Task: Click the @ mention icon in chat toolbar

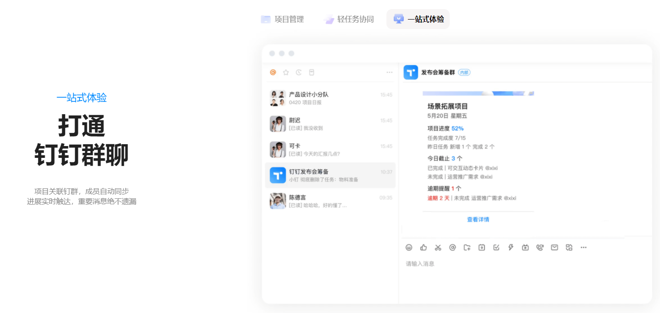Action: 452,247
